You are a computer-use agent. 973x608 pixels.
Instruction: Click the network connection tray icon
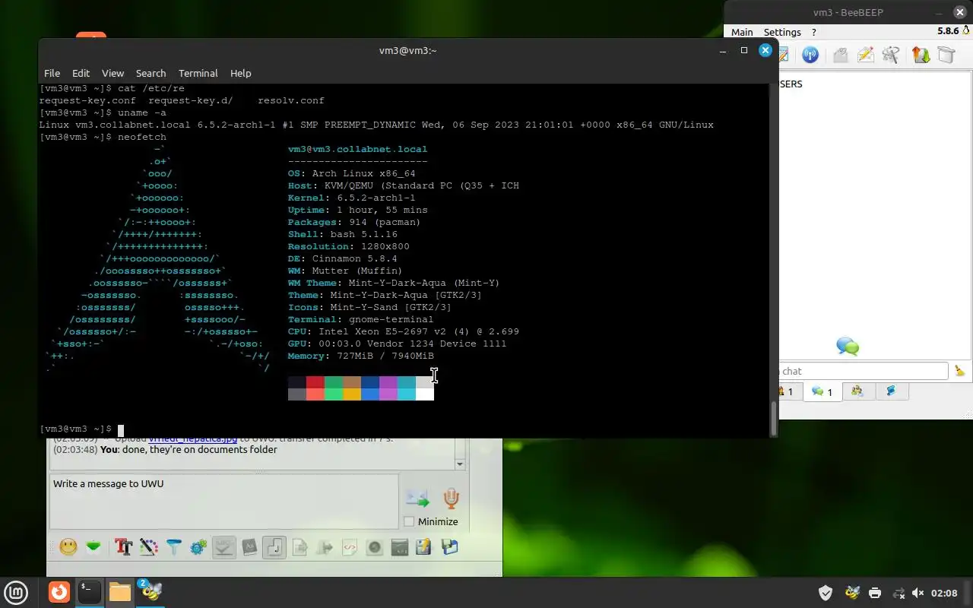898,593
